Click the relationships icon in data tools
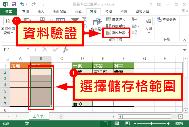Image resolution: width=189 pixels, height=127 pixels. (x=134, y=33)
